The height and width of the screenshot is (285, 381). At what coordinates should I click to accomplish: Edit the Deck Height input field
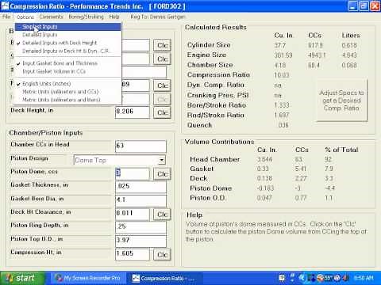(133, 112)
